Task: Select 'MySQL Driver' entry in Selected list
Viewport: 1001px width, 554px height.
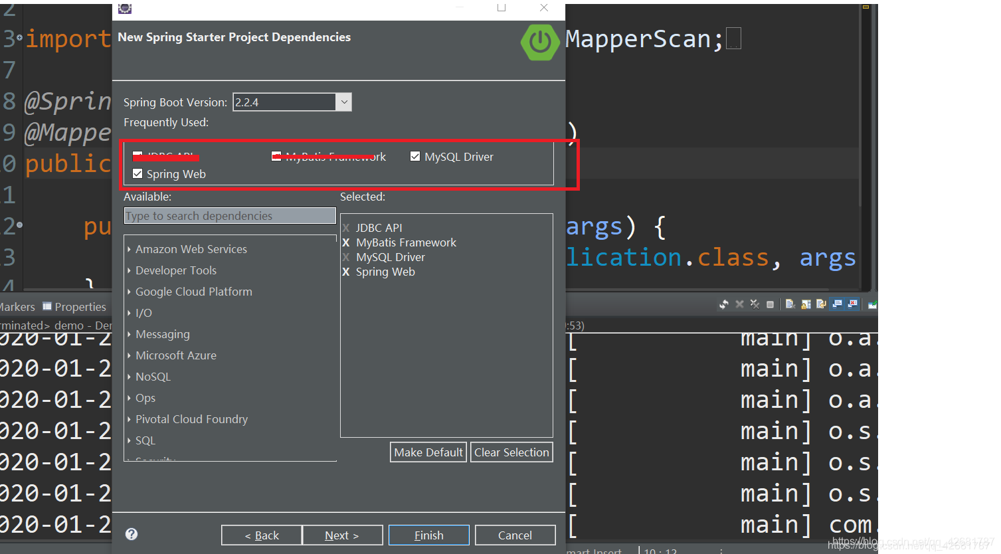Action: pyautogui.click(x=390, y=257)
